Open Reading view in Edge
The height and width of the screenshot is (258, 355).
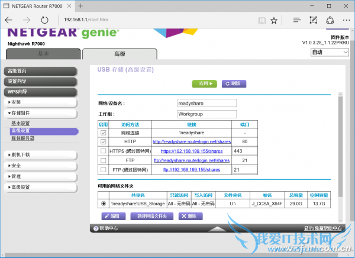click(262, 21)
